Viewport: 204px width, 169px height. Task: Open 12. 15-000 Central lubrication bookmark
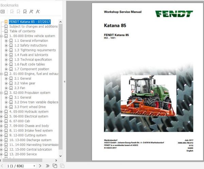(31, 150)
